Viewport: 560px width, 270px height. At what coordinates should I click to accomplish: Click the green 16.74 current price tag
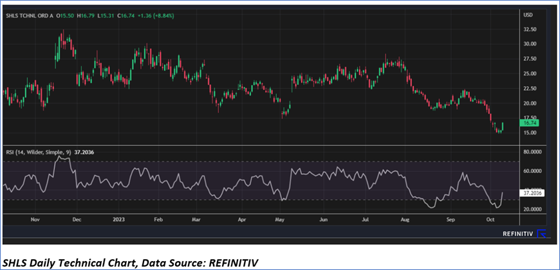click(530, 123)
